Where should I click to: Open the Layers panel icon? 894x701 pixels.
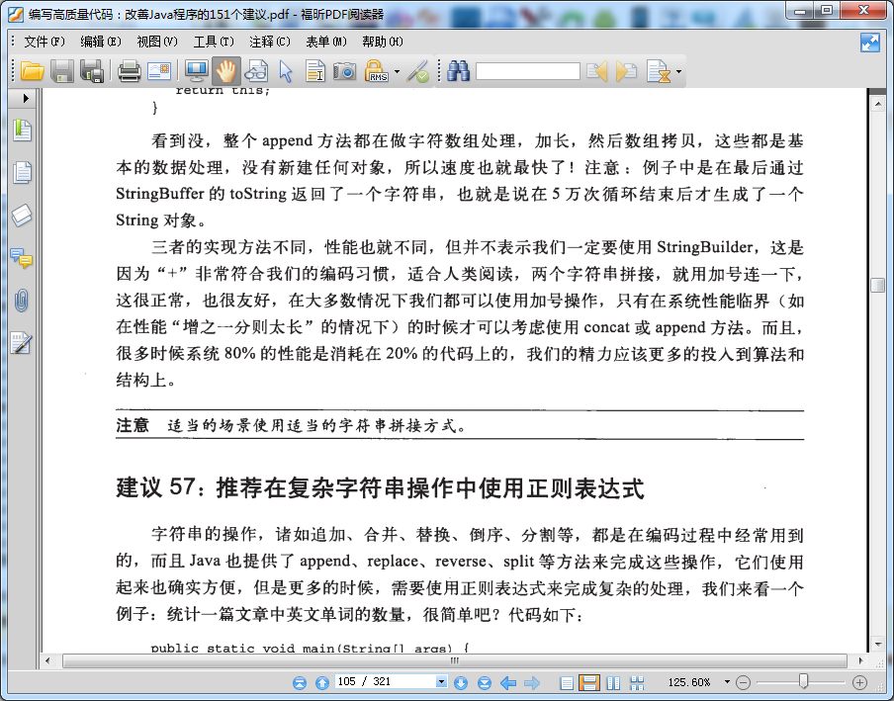pyautogui.click(x=22, y=216)
